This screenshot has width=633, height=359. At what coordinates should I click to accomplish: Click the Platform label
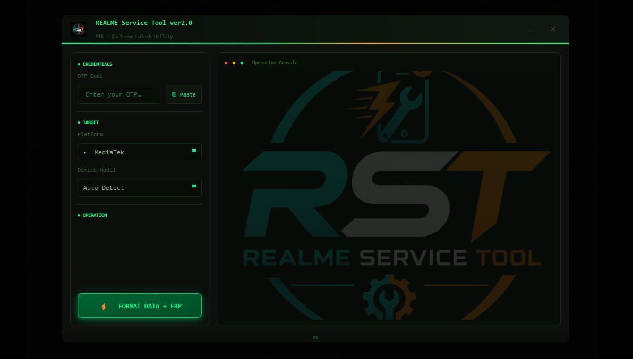(x=90, y=135)
